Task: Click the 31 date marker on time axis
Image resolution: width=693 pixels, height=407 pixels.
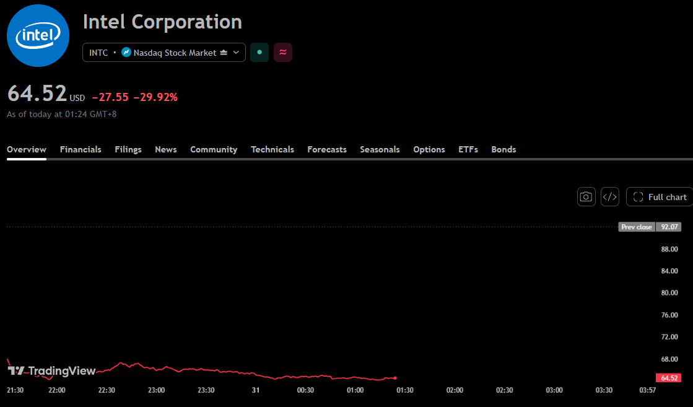Action: coord(255,390)
